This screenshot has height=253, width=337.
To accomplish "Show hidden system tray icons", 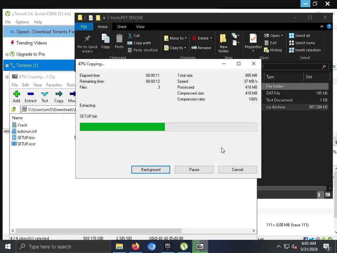I will [x=278, y=246].
